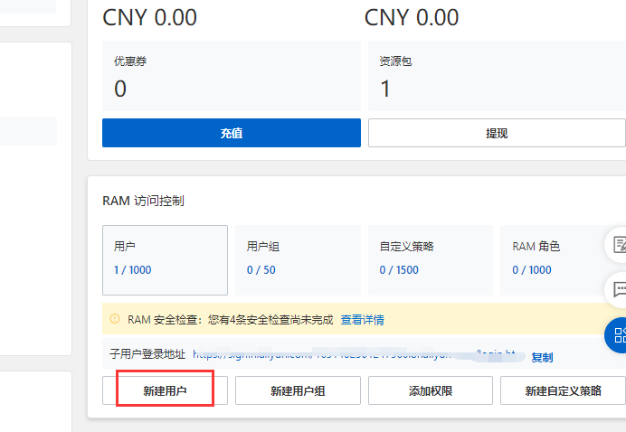Screen dimensions: 626x432
Task: Click the RAM 访问控制 section heading
Action: (x=144, y=200)
